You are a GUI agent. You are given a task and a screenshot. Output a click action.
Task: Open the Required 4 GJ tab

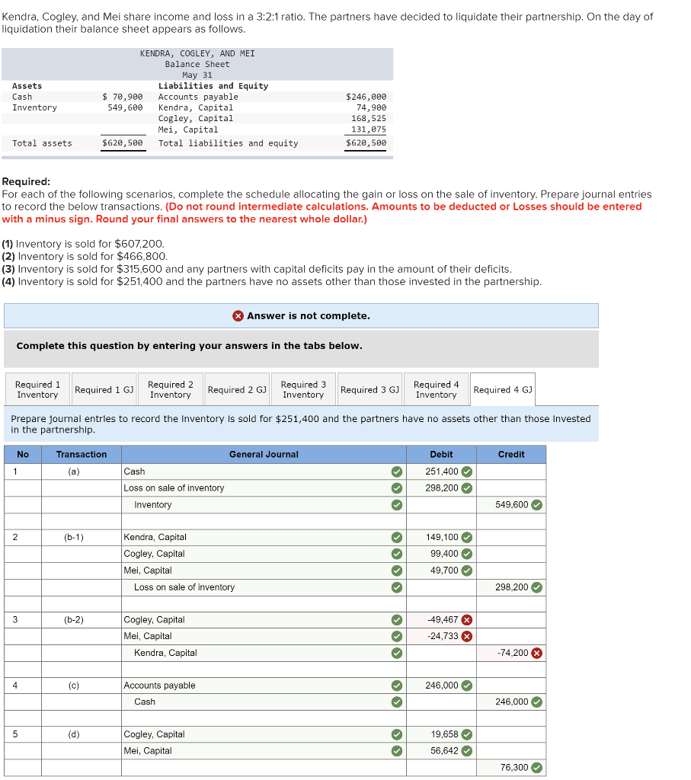coord(502,388)
